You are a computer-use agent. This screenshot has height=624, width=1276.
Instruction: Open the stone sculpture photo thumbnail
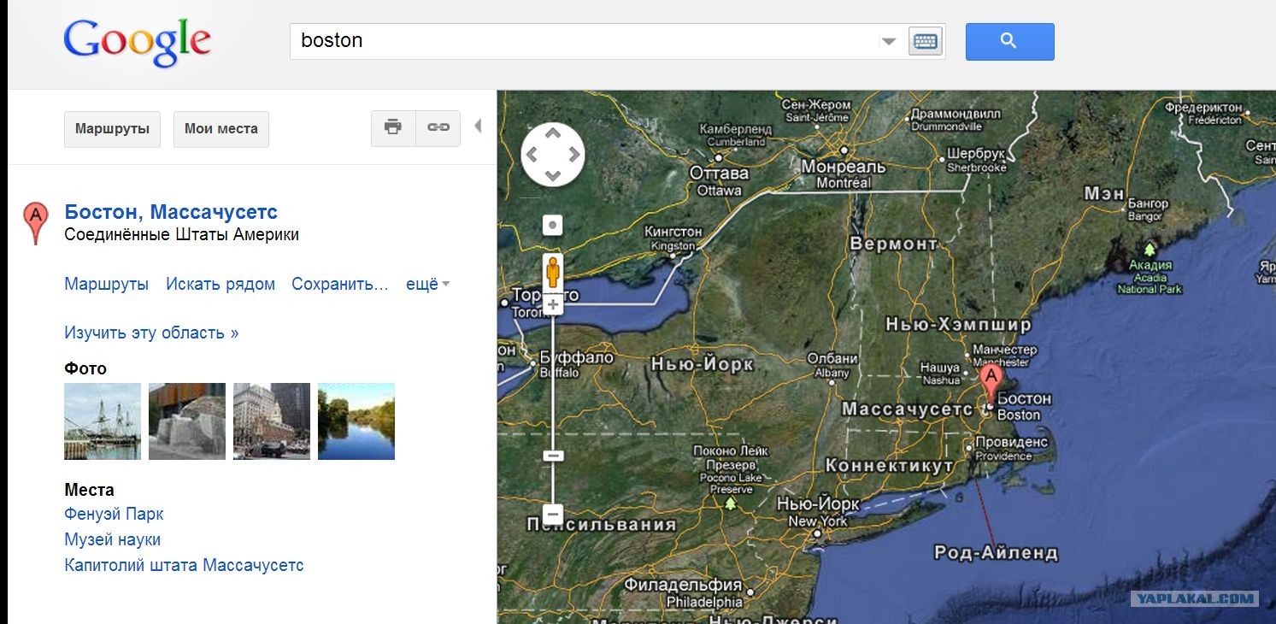pos(187,421)
